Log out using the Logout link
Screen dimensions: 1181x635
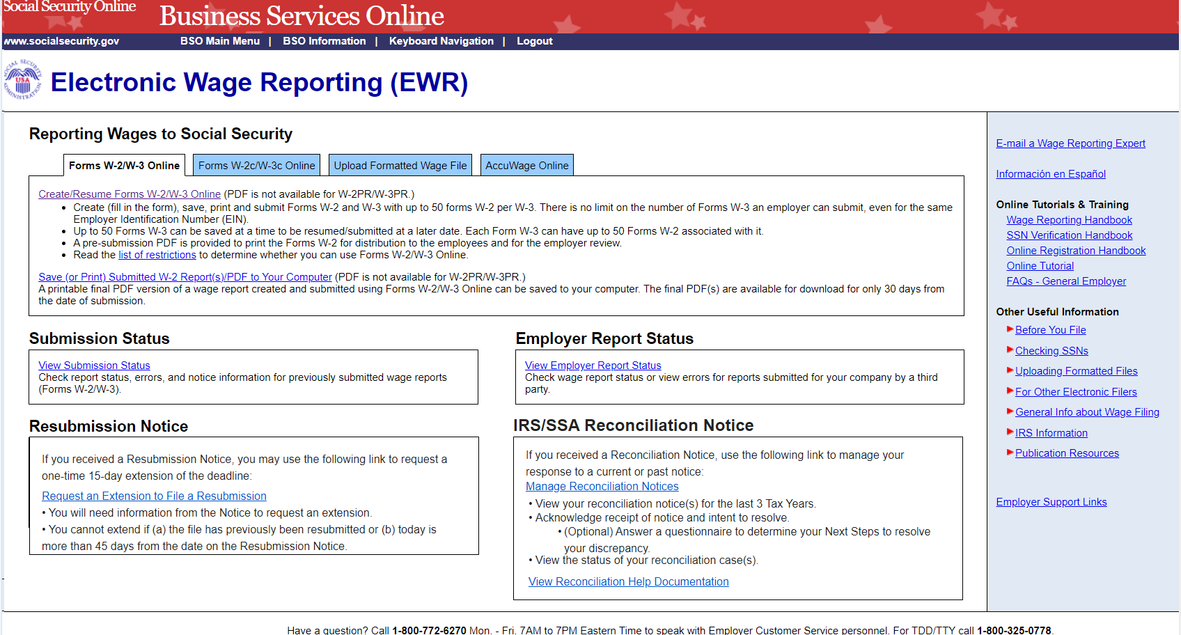click(x=534, y=41)
